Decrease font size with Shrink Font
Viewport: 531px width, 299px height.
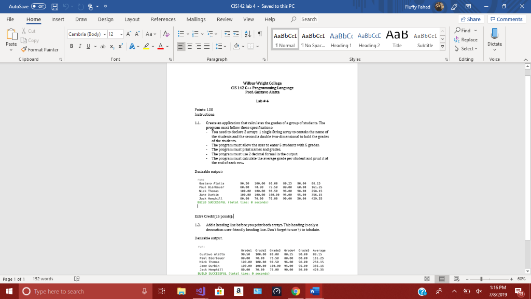click(x=137, y=34)
